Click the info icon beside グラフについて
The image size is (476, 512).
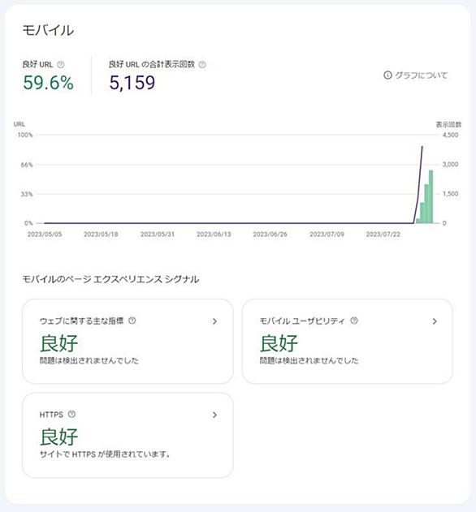pyautogui.click(x=387, y=75)
